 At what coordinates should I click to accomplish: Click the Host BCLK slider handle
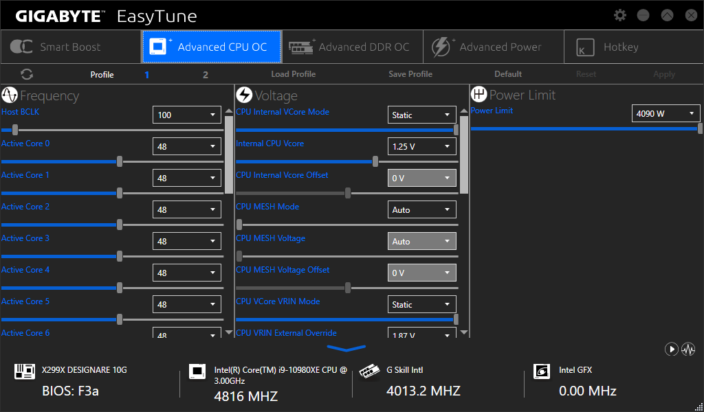[x=15, y=130]
